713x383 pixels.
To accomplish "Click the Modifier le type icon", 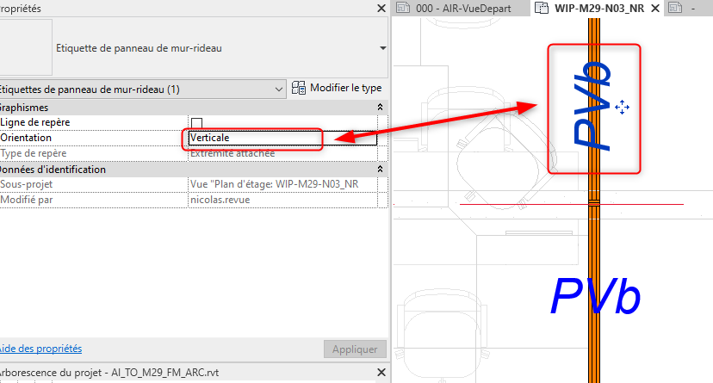I will tap(300, 88).
